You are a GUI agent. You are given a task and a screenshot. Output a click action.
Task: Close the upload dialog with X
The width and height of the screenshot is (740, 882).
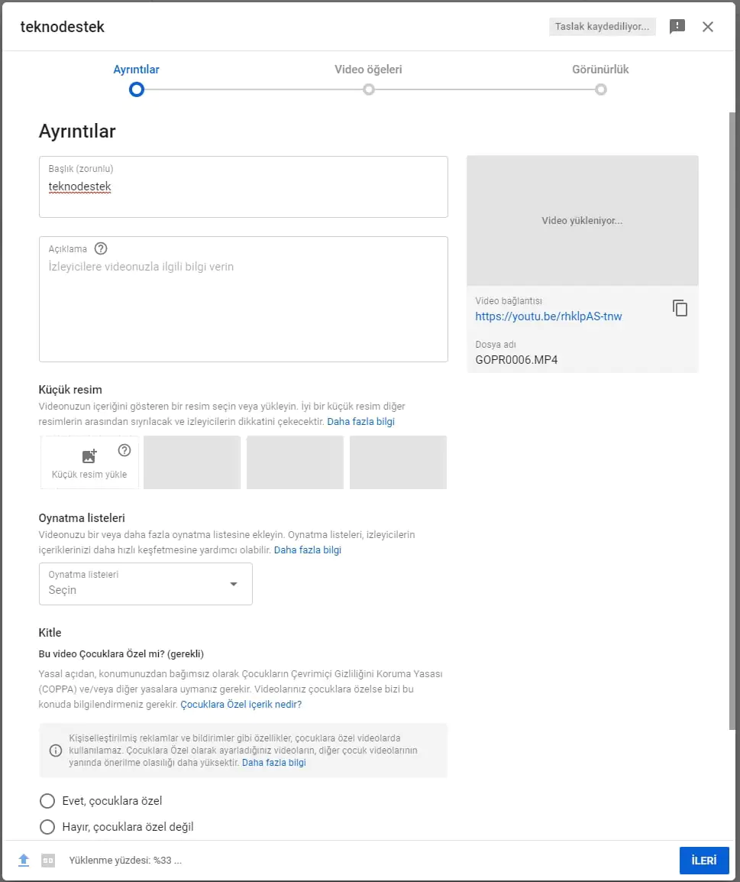coord(707,27)
